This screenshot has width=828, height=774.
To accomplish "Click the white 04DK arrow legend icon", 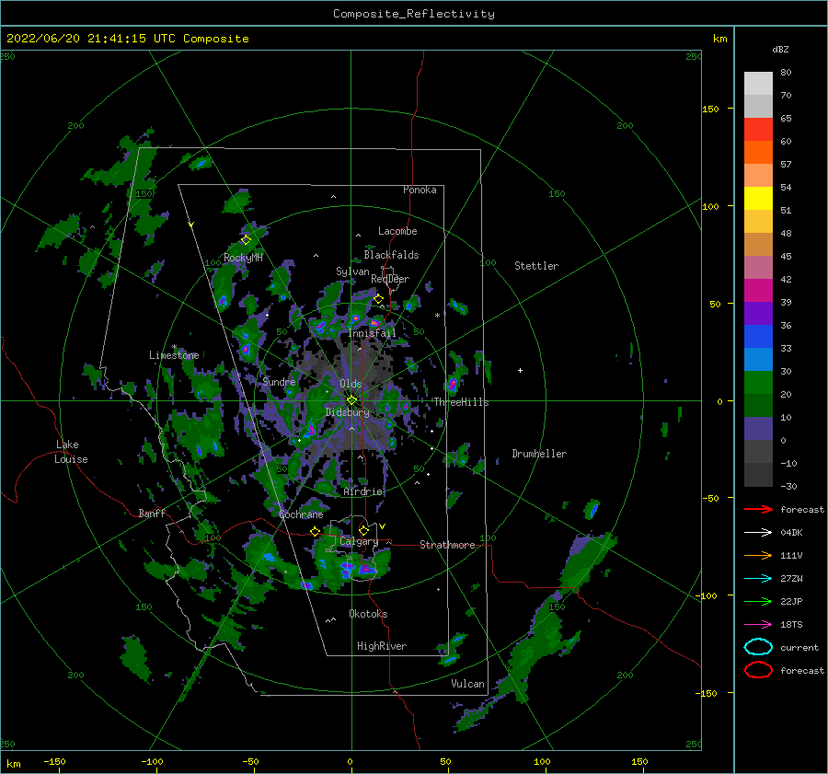I will tap(758, 532).
